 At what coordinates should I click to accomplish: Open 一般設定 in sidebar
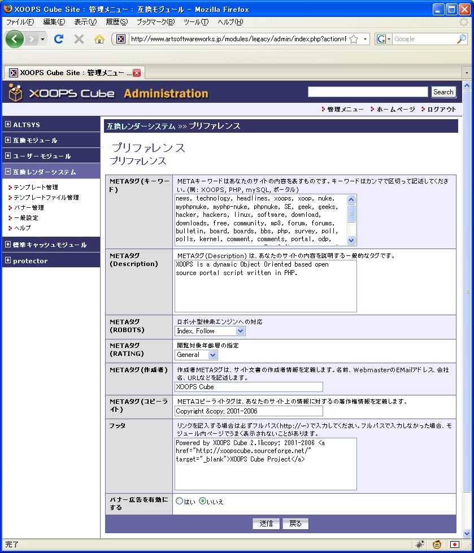coord(26,218)
